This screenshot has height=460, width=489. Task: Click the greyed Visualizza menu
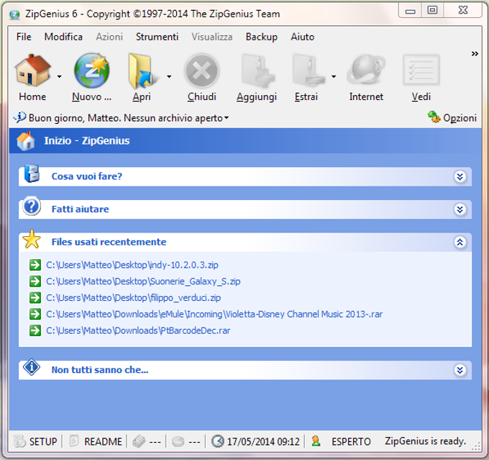pyautogui.click(x=211, y=37)
